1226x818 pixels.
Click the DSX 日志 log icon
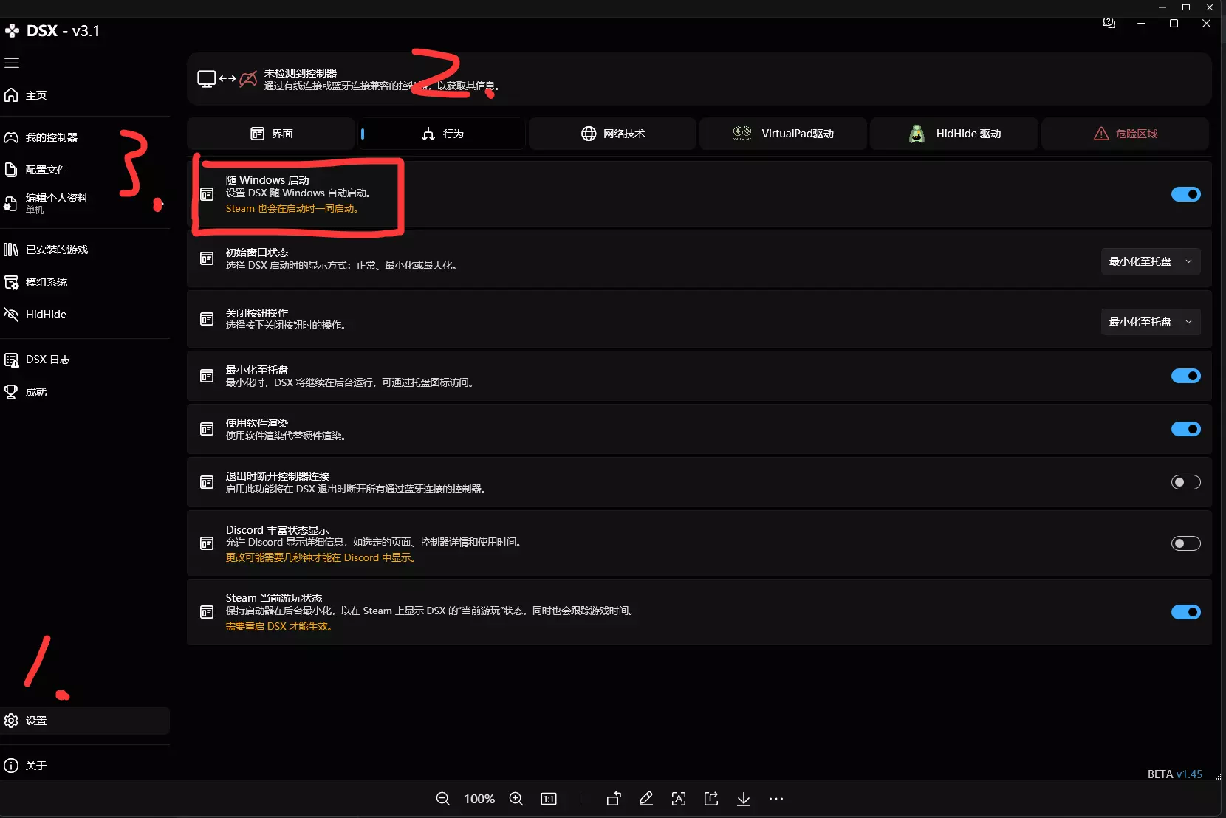[x=11, y=360]
